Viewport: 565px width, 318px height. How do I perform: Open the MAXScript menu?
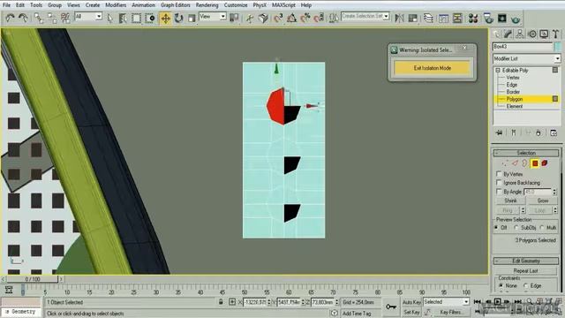(x=283, y=5)
